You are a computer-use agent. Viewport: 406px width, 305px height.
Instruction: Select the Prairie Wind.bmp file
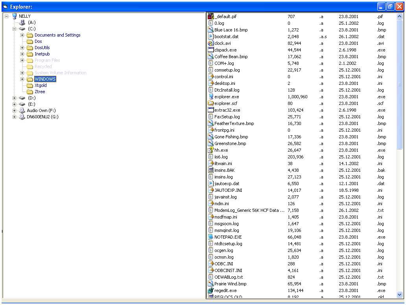pos(230,284)
